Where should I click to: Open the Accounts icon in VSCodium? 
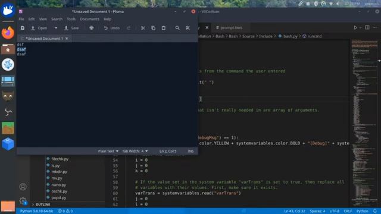23,187
